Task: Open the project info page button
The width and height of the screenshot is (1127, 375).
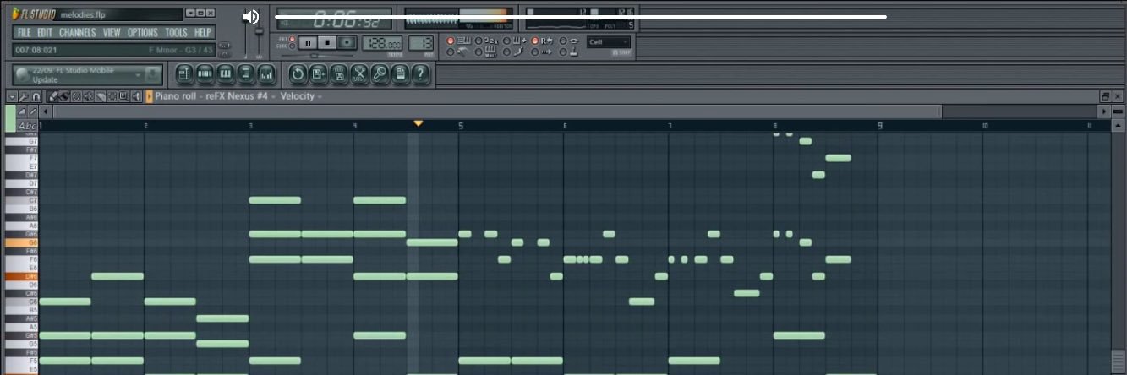Action: 400,73
